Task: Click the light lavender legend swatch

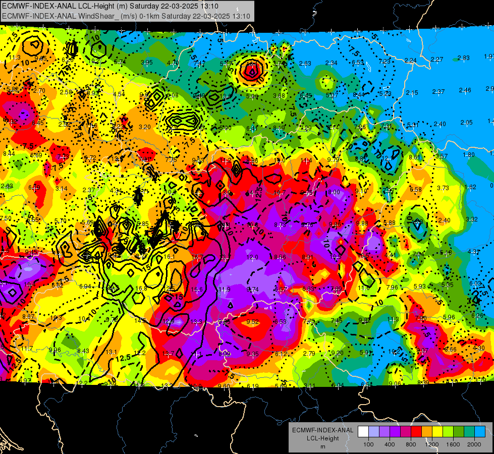Action: 374,432
